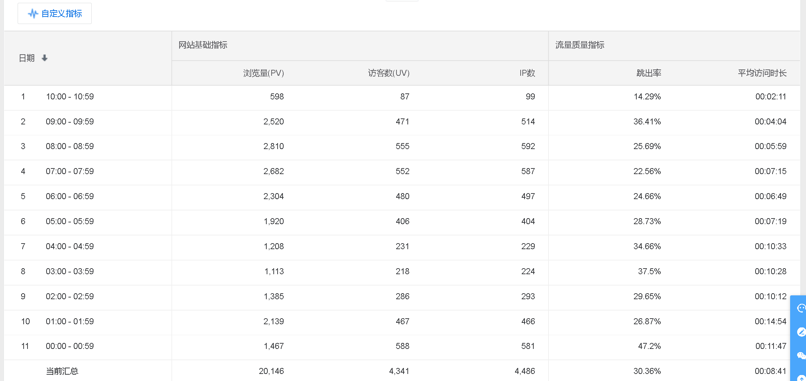The image size is (806, 381).
Task: Select the 08:00 - 08:59 row
Action: pyautogui.click(x=70, y=146)
